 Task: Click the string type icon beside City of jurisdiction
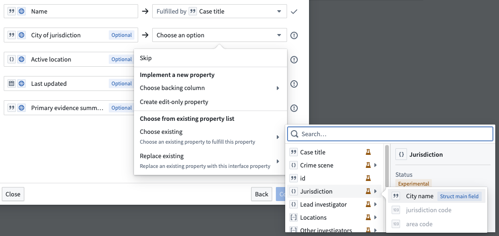12,35
